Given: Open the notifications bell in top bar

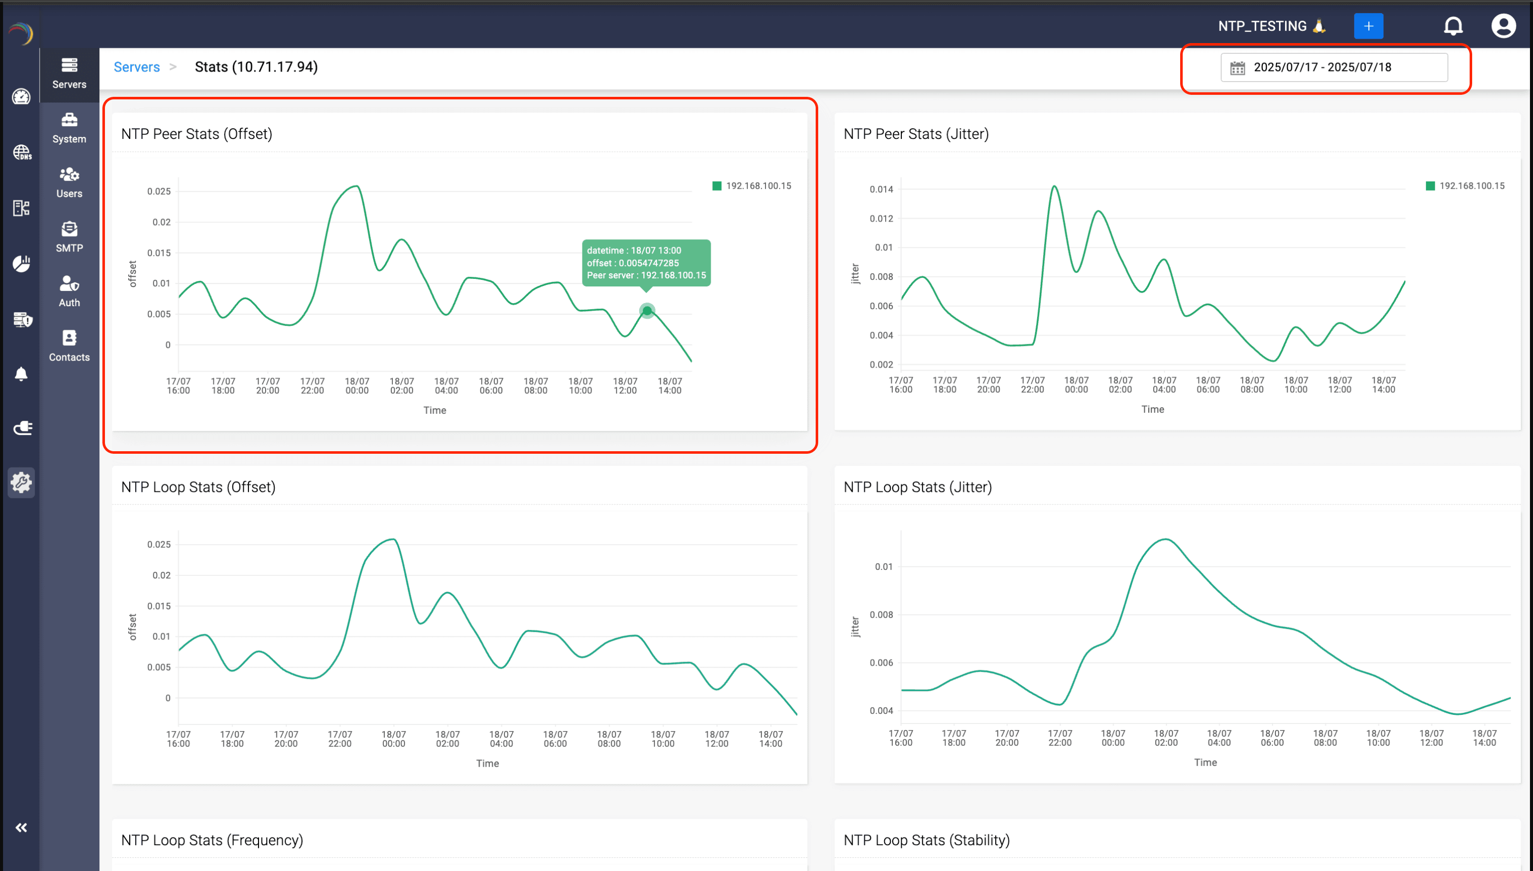Looking at the screenshot, I should coord(1453,26).
